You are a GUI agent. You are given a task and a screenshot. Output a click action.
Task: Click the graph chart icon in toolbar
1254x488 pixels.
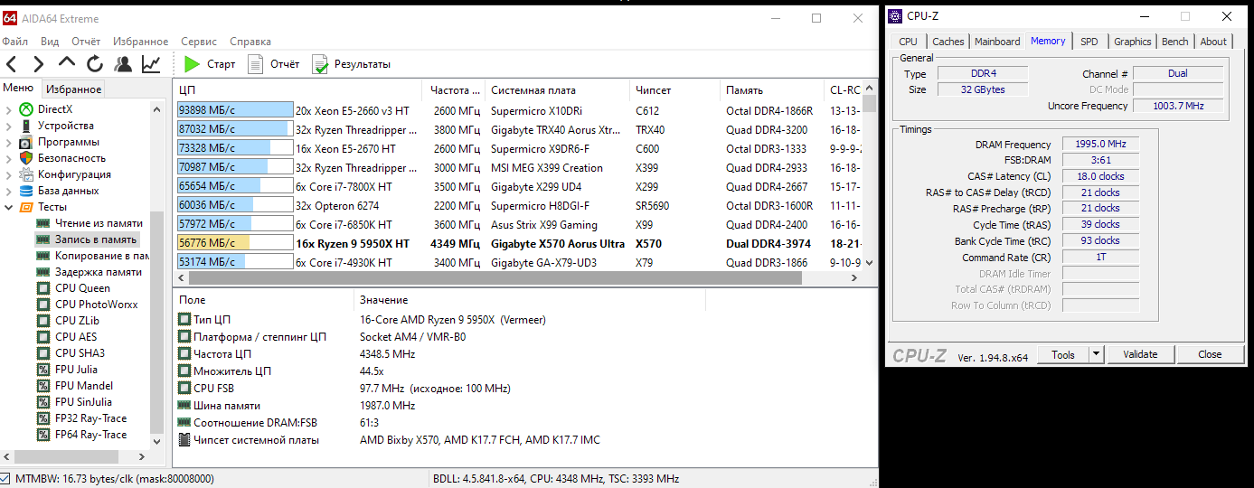(151, 64)
